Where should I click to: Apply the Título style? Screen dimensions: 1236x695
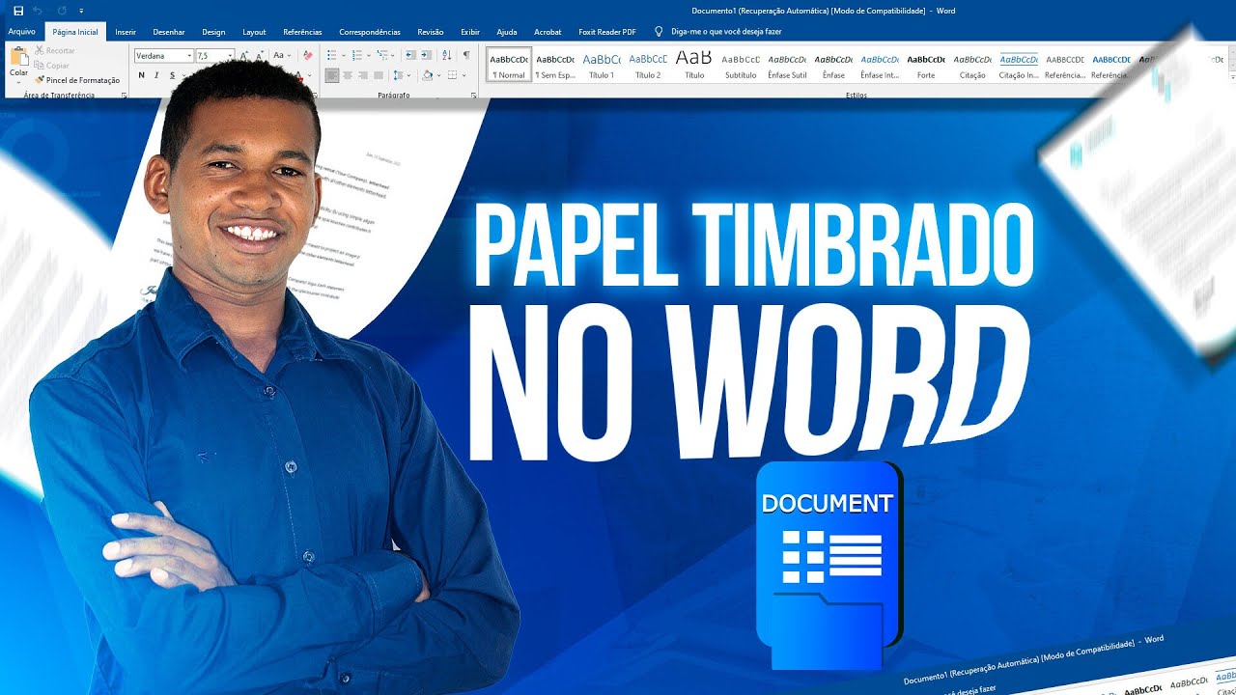tap(693, 65)
